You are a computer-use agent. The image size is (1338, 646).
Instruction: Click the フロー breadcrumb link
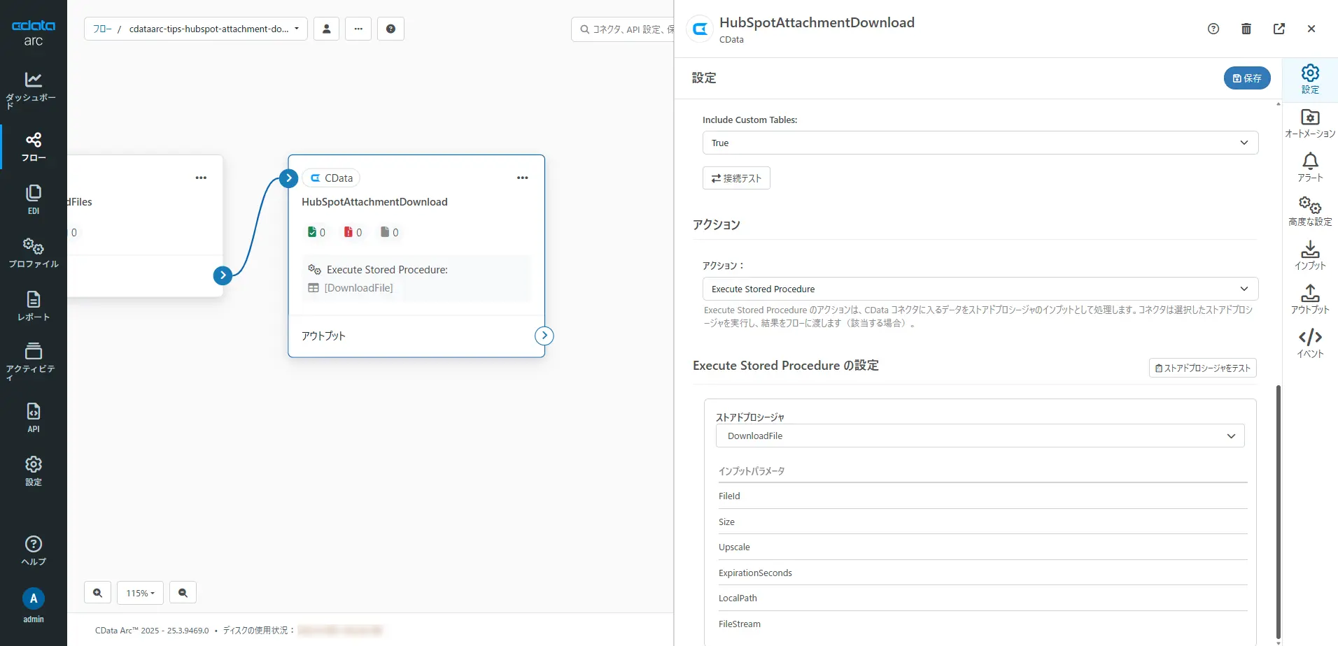click(102, 29)
